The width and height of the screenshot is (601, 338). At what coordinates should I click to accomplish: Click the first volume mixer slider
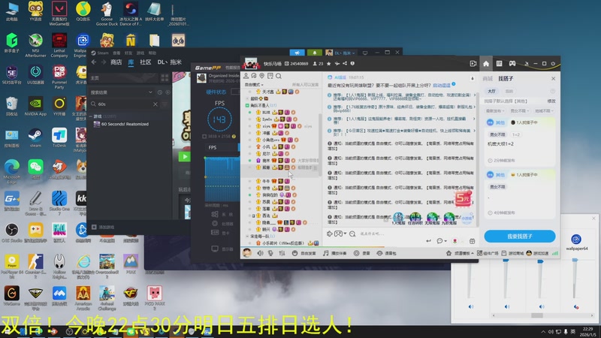click(471, 279)
